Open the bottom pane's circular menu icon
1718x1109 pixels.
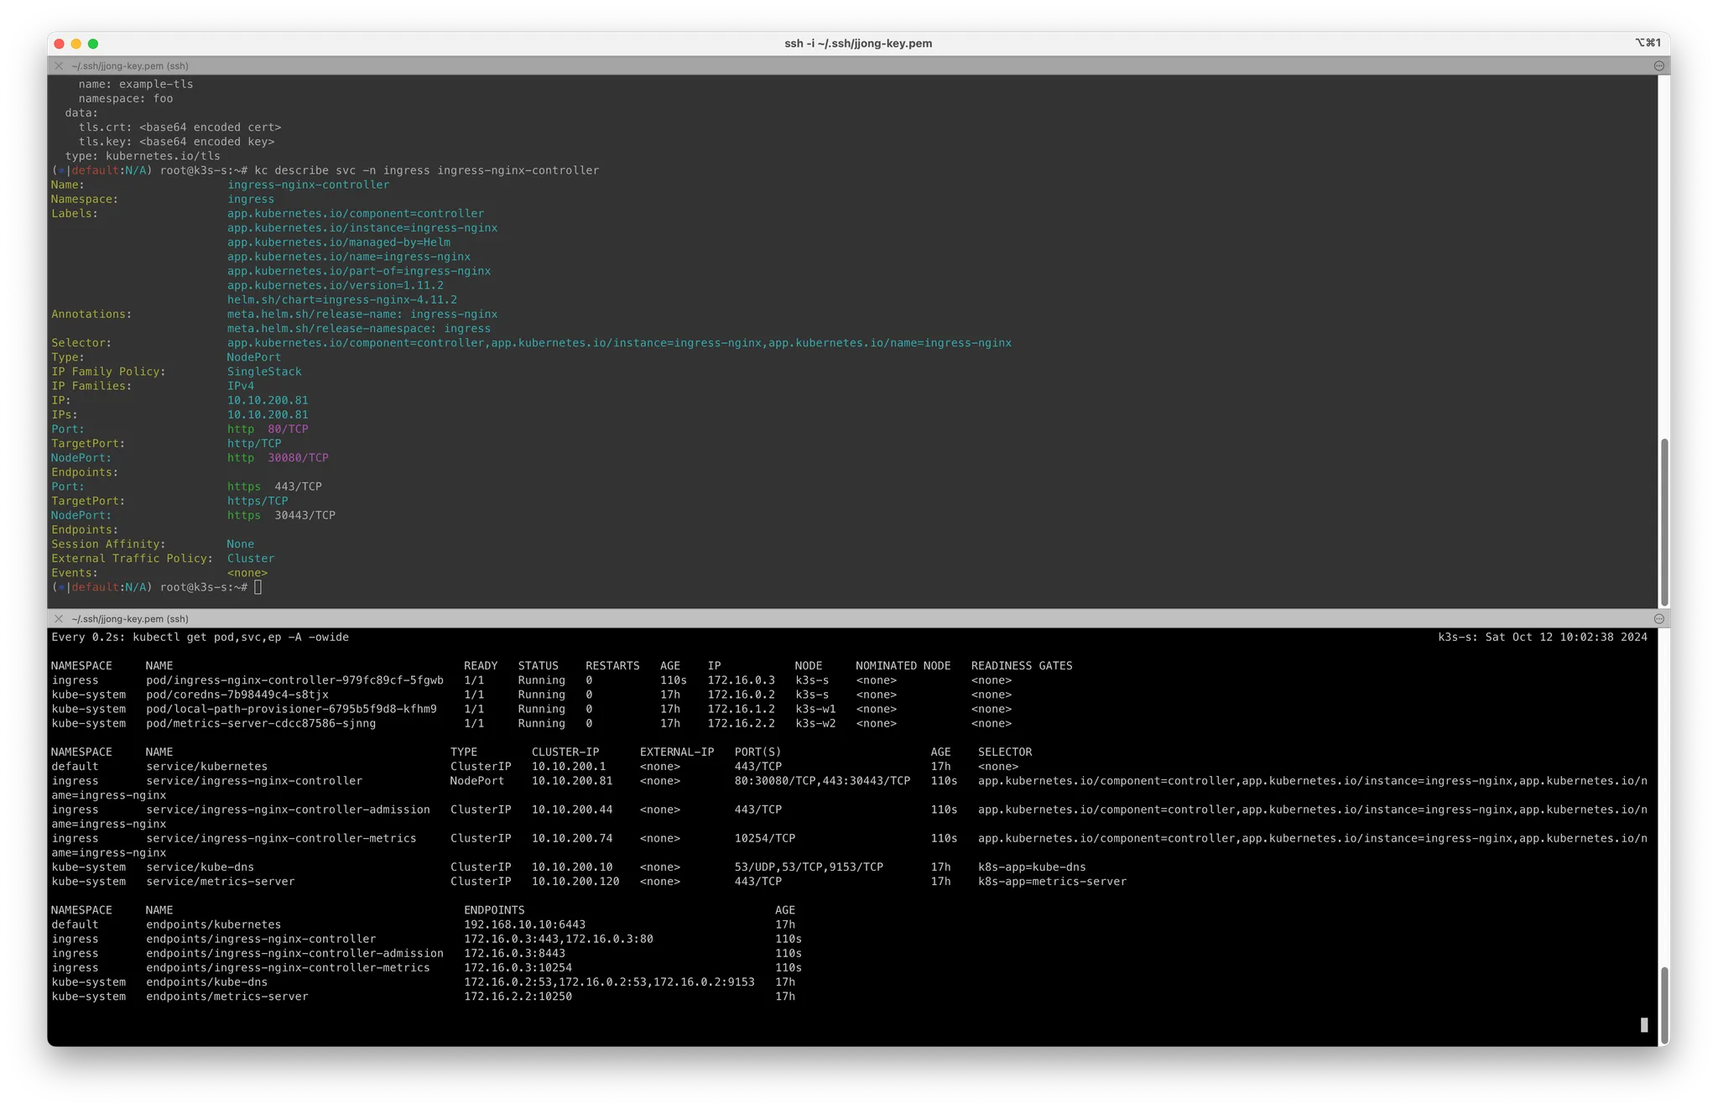(x=1658, y=618)
